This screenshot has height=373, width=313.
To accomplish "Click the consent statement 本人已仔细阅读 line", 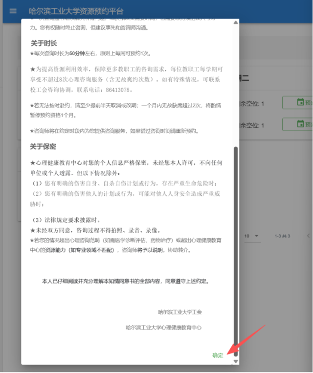I will (125, 281).
